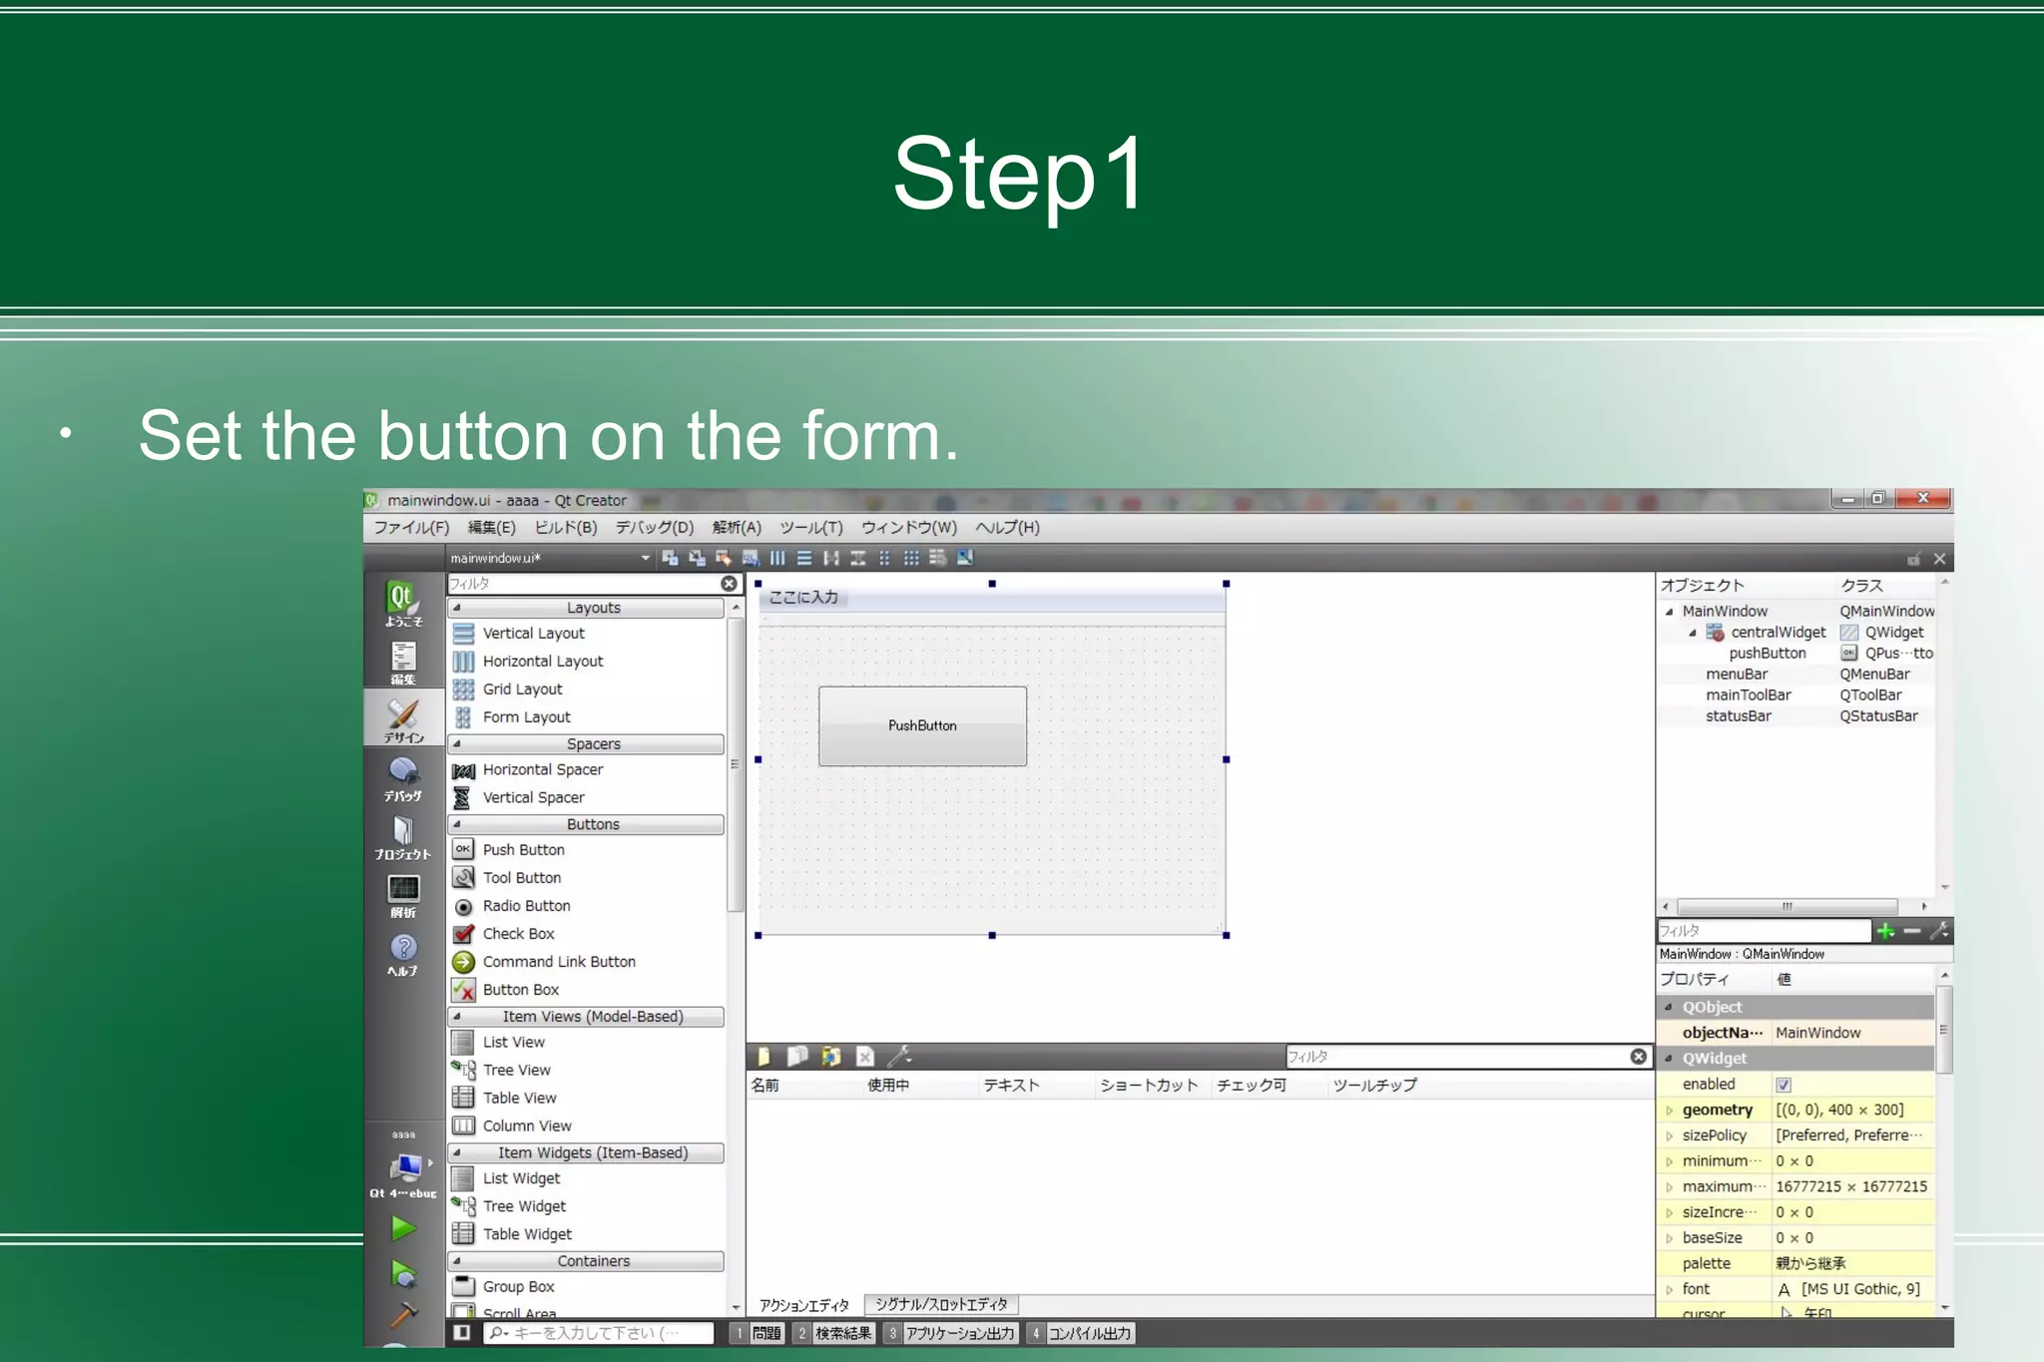Toggle the sidebar button in status bar

(461, 1332)
